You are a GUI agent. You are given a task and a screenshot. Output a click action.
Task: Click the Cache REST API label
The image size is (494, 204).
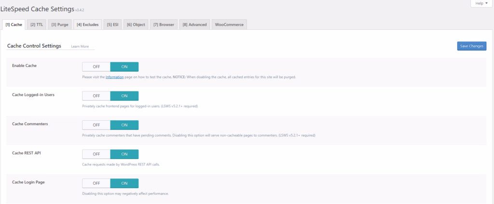[27, 153]
